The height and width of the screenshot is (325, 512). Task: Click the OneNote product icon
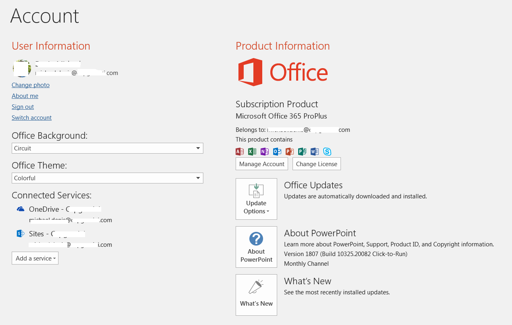point(265,152)
